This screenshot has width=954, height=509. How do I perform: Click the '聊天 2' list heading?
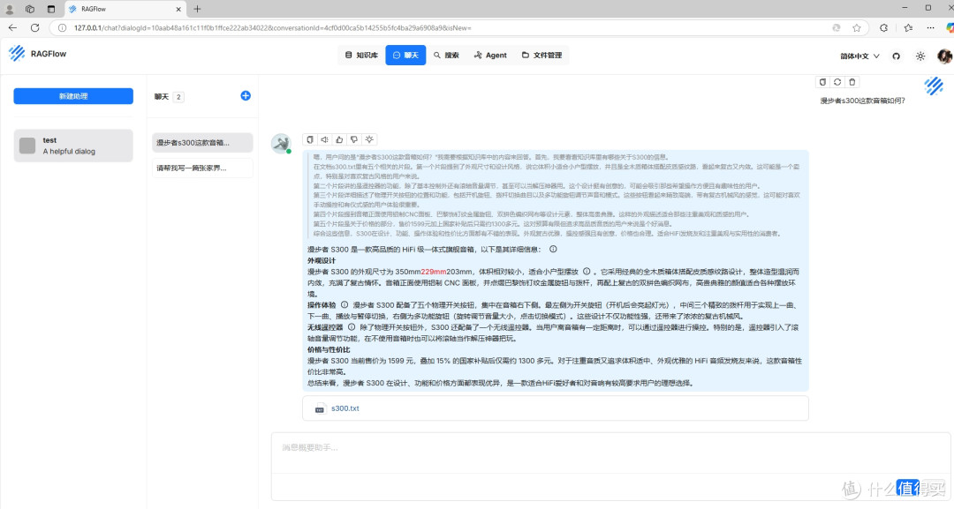(x=169, y=96)
